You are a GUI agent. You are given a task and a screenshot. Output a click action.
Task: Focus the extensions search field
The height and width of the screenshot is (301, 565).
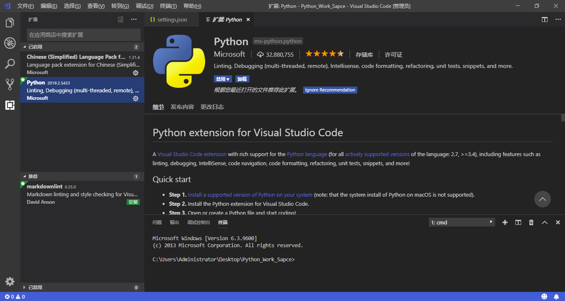[84, 35]
